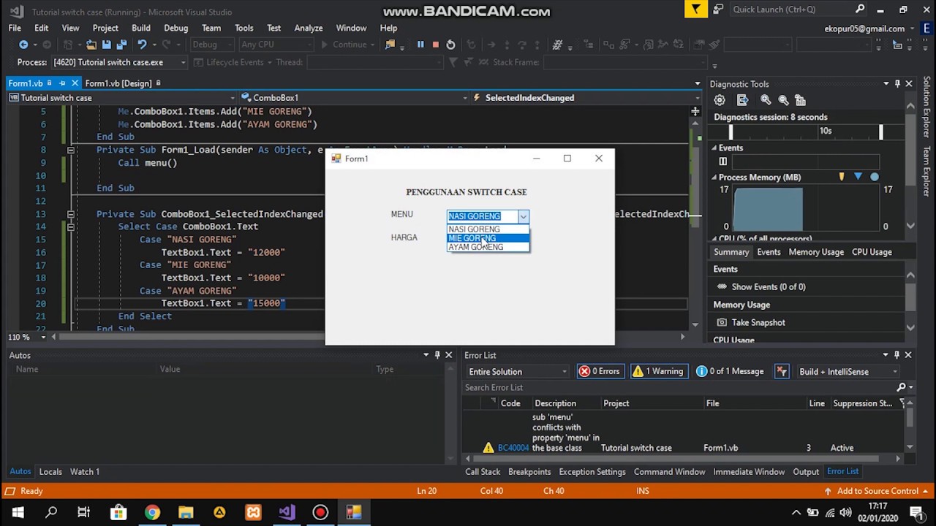Pin the Diagnostic Tools panel
Image resolution: width=936 pixels, height=526 pixels.
[x=897, y=84]
